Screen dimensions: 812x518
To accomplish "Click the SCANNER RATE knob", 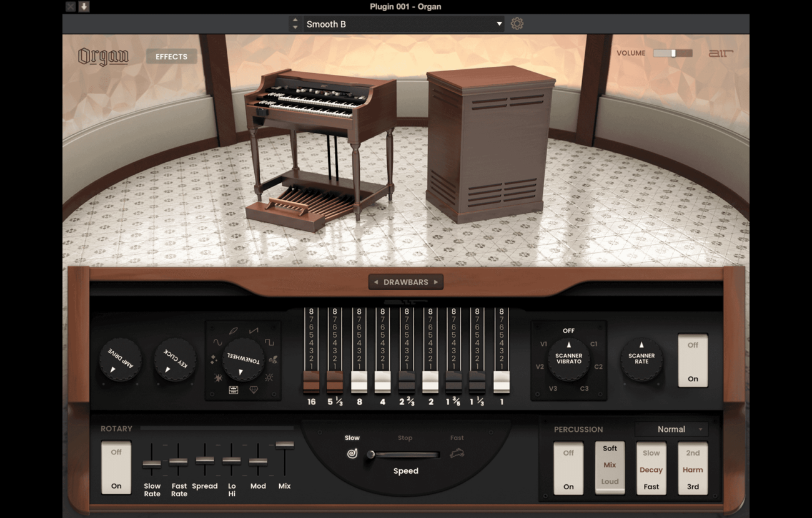I will [x=641, y=359].
